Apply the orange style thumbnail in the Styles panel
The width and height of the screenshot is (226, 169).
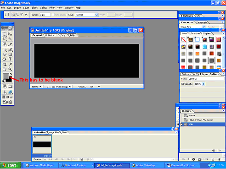[198, 54]
